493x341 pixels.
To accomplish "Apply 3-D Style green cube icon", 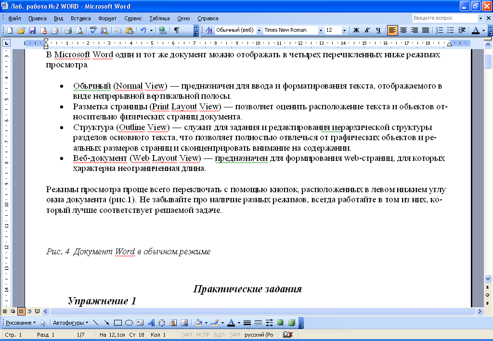I will pos(291,323).
